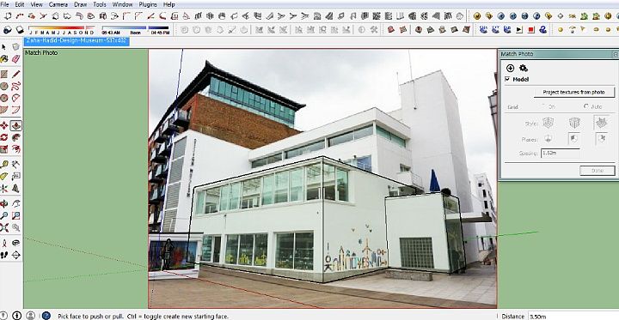Image resolution: width=619 pixels, height=320 pixels.
Task: Close the Match Photo panel
Action: [616, 54]
